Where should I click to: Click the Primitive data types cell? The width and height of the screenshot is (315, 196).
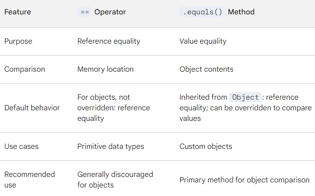tap(111, 146)
